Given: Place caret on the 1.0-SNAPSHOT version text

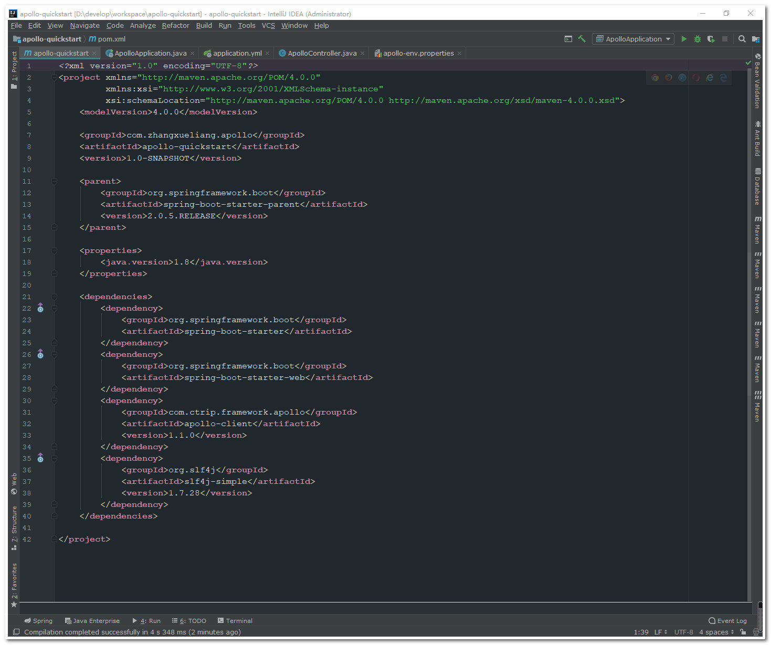Looking at the screenshot, I should click(158, 158).
